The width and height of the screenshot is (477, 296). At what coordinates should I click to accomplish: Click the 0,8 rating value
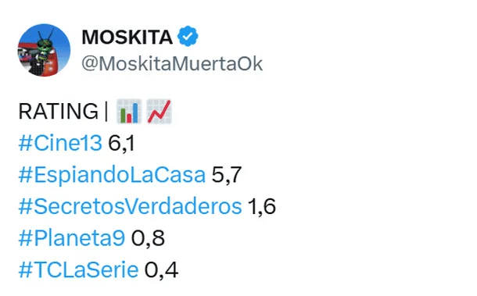click(x=148, y=238)
